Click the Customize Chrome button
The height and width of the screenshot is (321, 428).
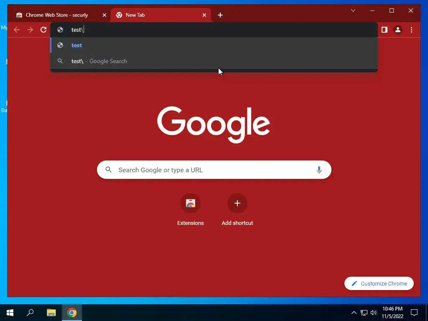click(x=379, y=284)
